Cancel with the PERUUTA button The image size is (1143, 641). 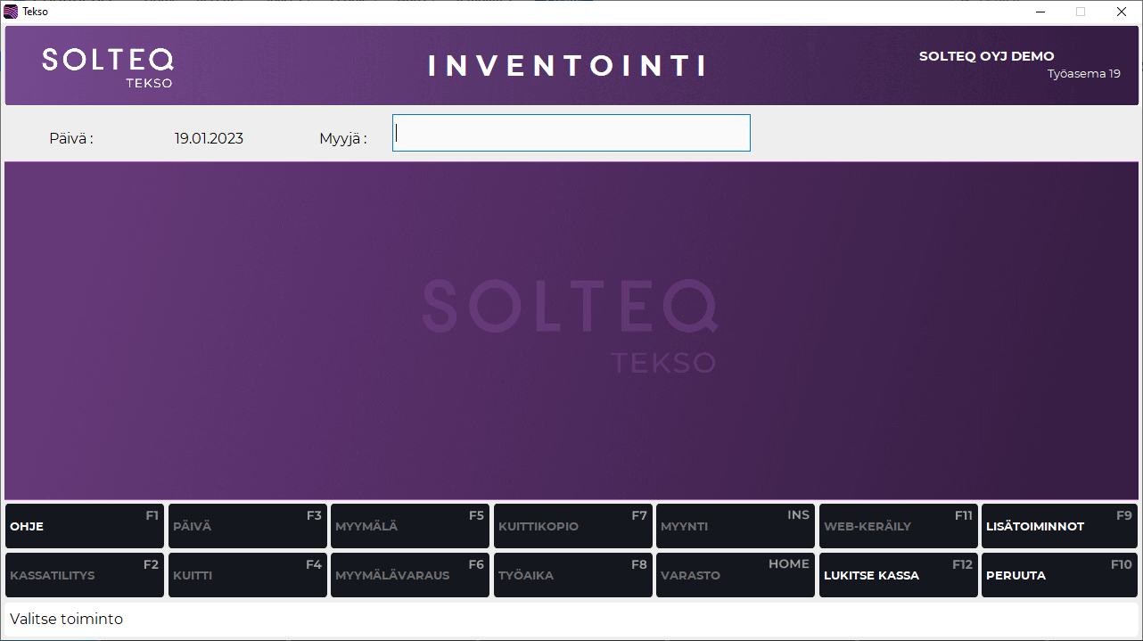click(x=1059, y=575)
